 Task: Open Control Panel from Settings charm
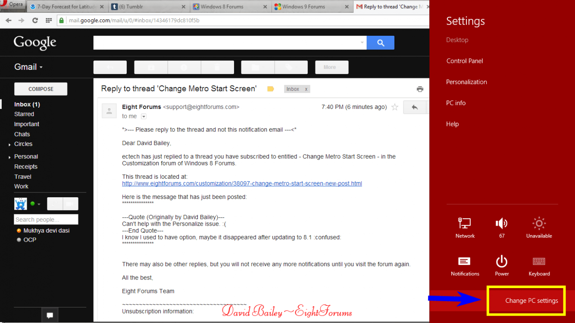click(x=465, y=61)
